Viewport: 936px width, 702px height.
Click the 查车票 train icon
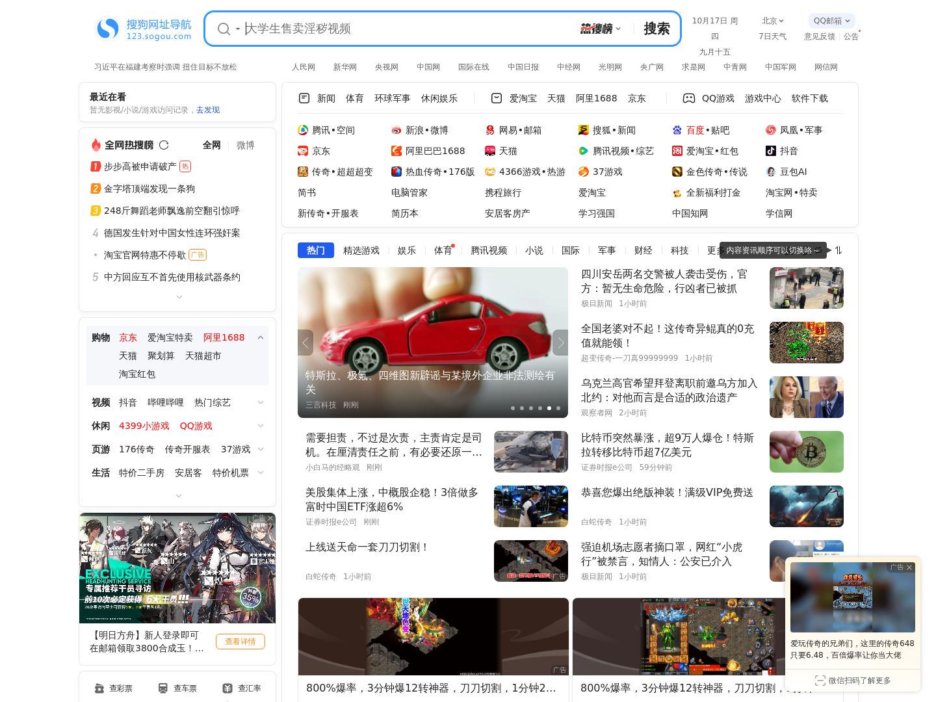[163, 688]
